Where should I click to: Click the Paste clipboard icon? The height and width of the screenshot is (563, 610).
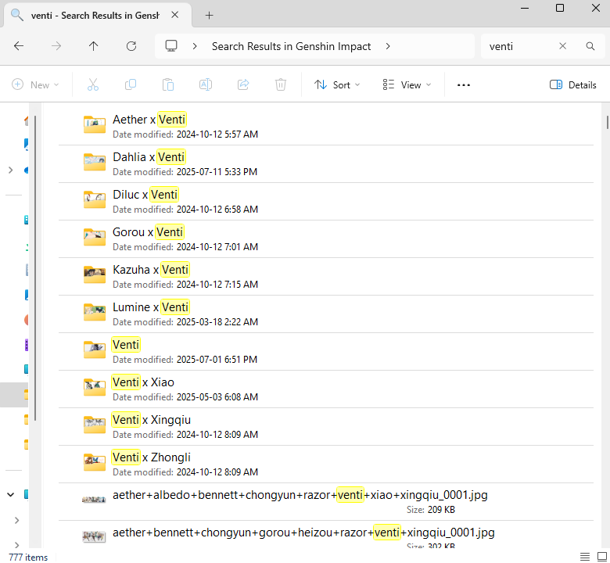pos(168,84)
